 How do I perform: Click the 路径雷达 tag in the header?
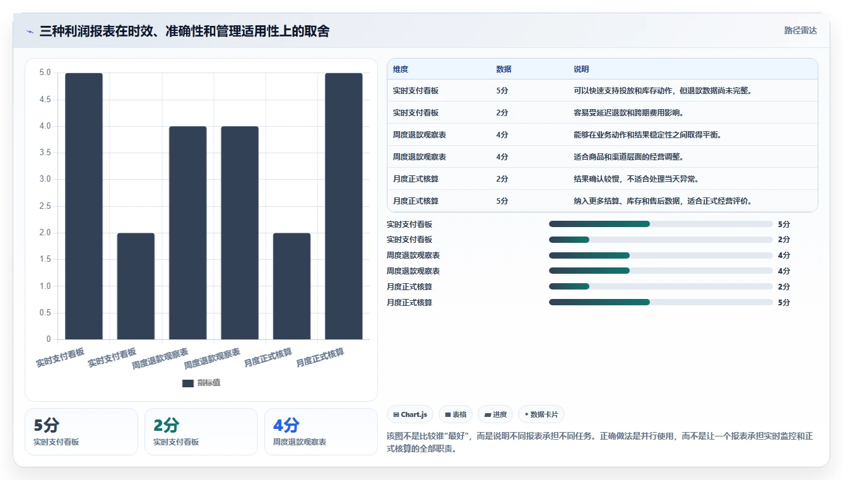pyautogui.click(x=800, y=31)
